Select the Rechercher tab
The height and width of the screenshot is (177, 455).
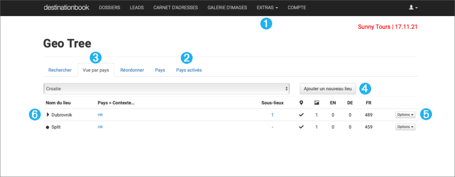point(60,70)
